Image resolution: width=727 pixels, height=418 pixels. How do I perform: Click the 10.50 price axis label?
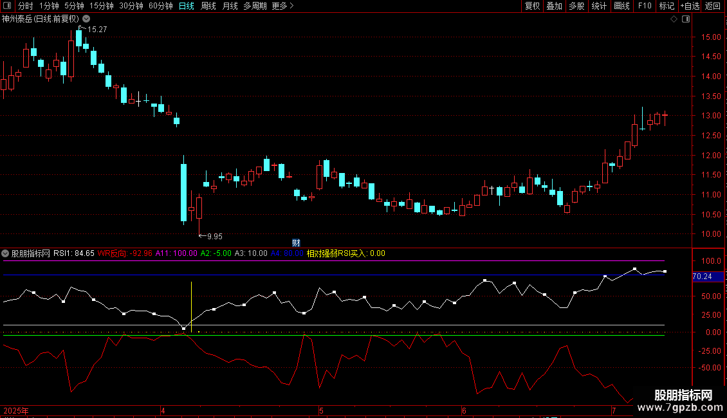tap(711, 215)
